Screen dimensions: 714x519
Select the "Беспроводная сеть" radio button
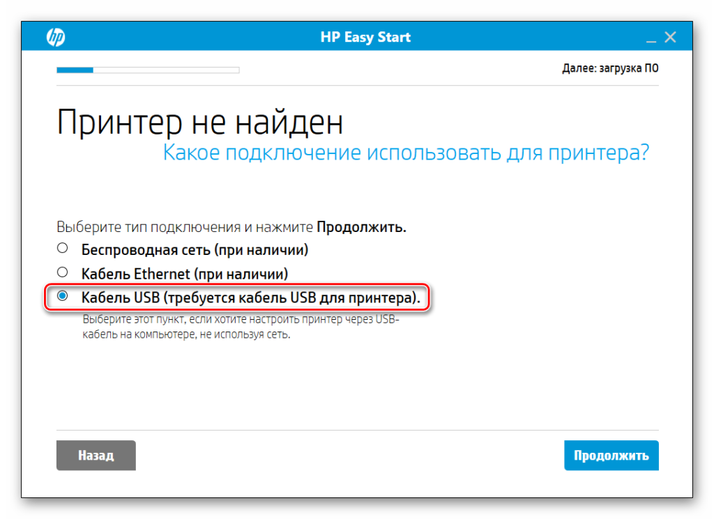[63, 248]
